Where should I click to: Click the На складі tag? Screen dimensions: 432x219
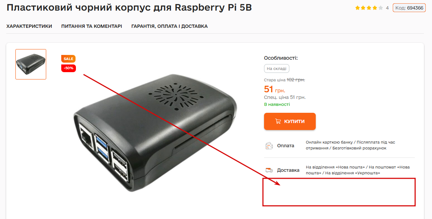pyautogui.click(x=277, y=68)
